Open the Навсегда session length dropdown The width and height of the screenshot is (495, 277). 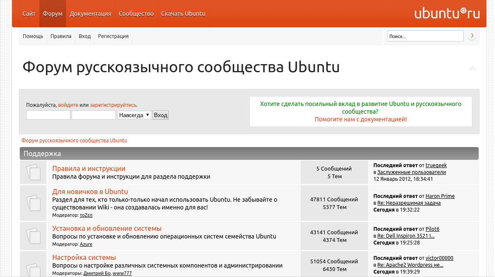pyautogui.click(x=135, y=115)
